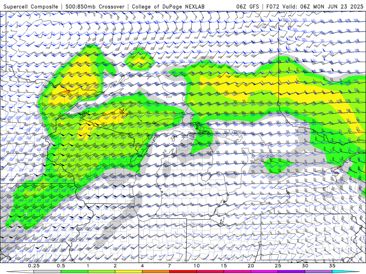
Task: Select the lime green 1-2 colorbar segment
Action: pyautogui.click(x=102, y=272)
